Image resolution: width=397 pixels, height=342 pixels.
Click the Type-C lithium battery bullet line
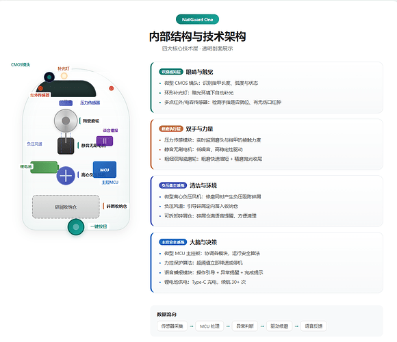205,282
